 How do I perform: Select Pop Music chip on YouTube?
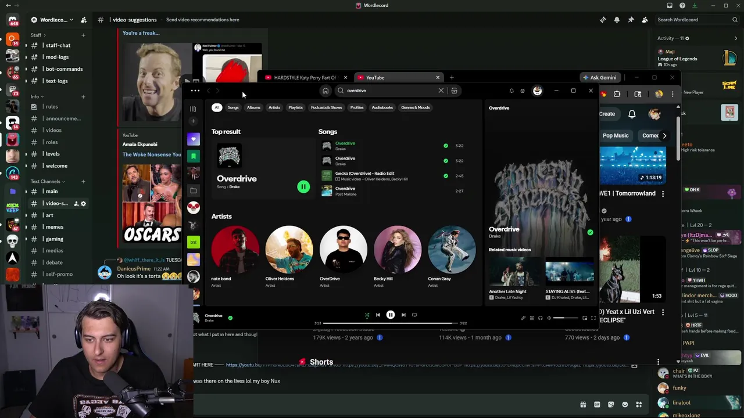pyautogui.click(x=616, y=136)
